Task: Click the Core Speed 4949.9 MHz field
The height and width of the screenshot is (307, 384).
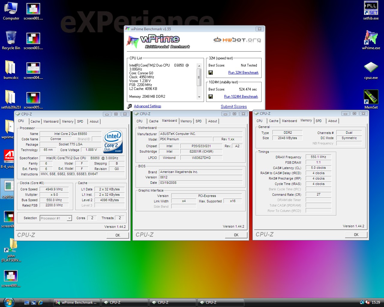Action: tap(54, 189)
